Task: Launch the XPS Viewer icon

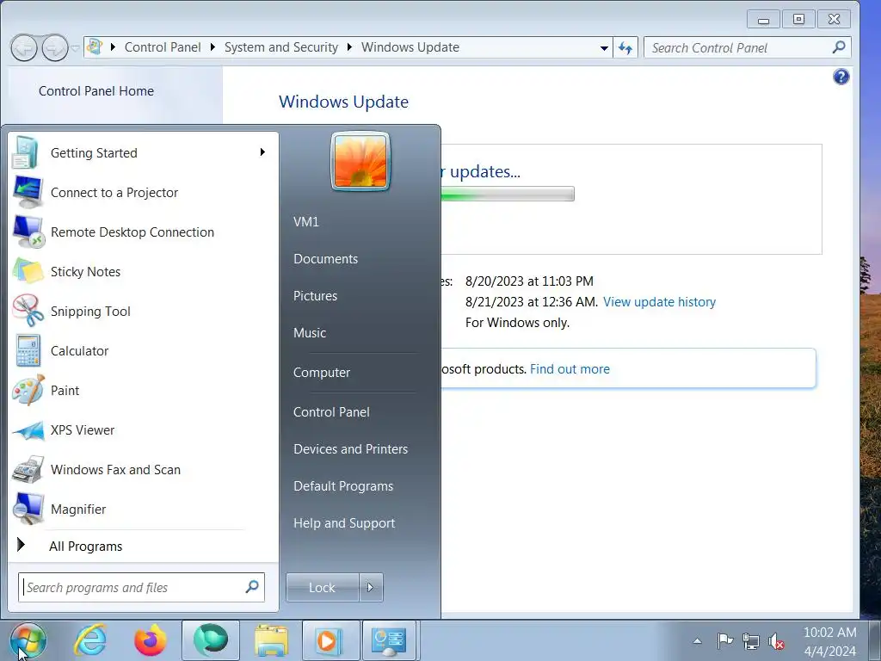Action: [x=28, y=430]
